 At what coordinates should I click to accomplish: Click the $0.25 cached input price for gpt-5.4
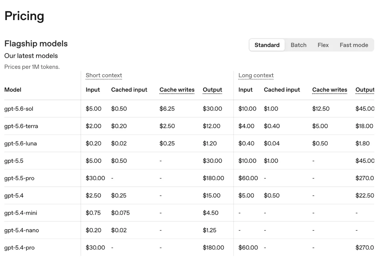click(119, 196)
